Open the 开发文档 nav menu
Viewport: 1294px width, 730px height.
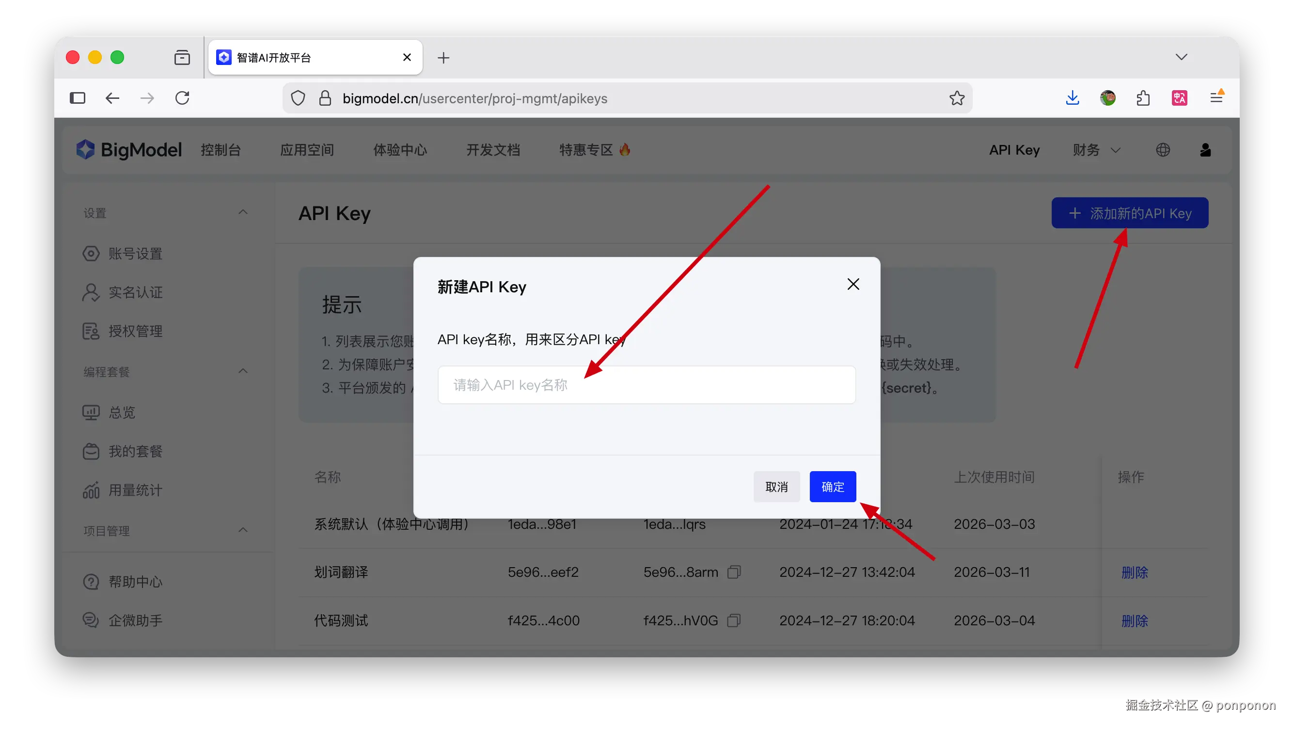click(493, 150)
